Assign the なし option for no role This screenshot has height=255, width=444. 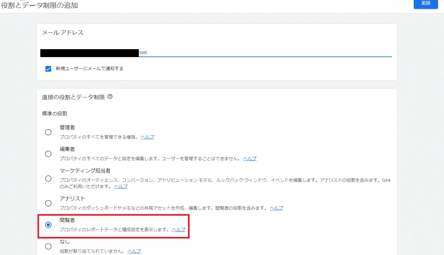click(48, 246)
